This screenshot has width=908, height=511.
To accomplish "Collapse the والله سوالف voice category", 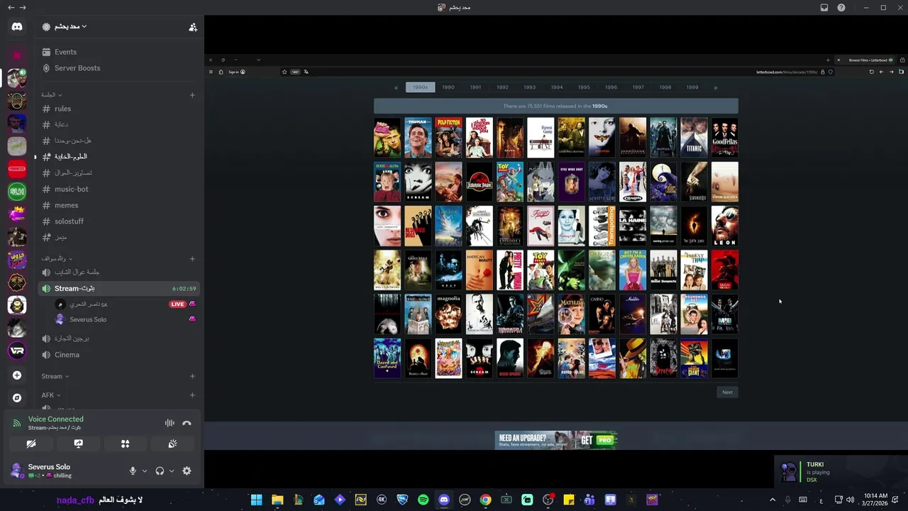I will click(57, 258).
